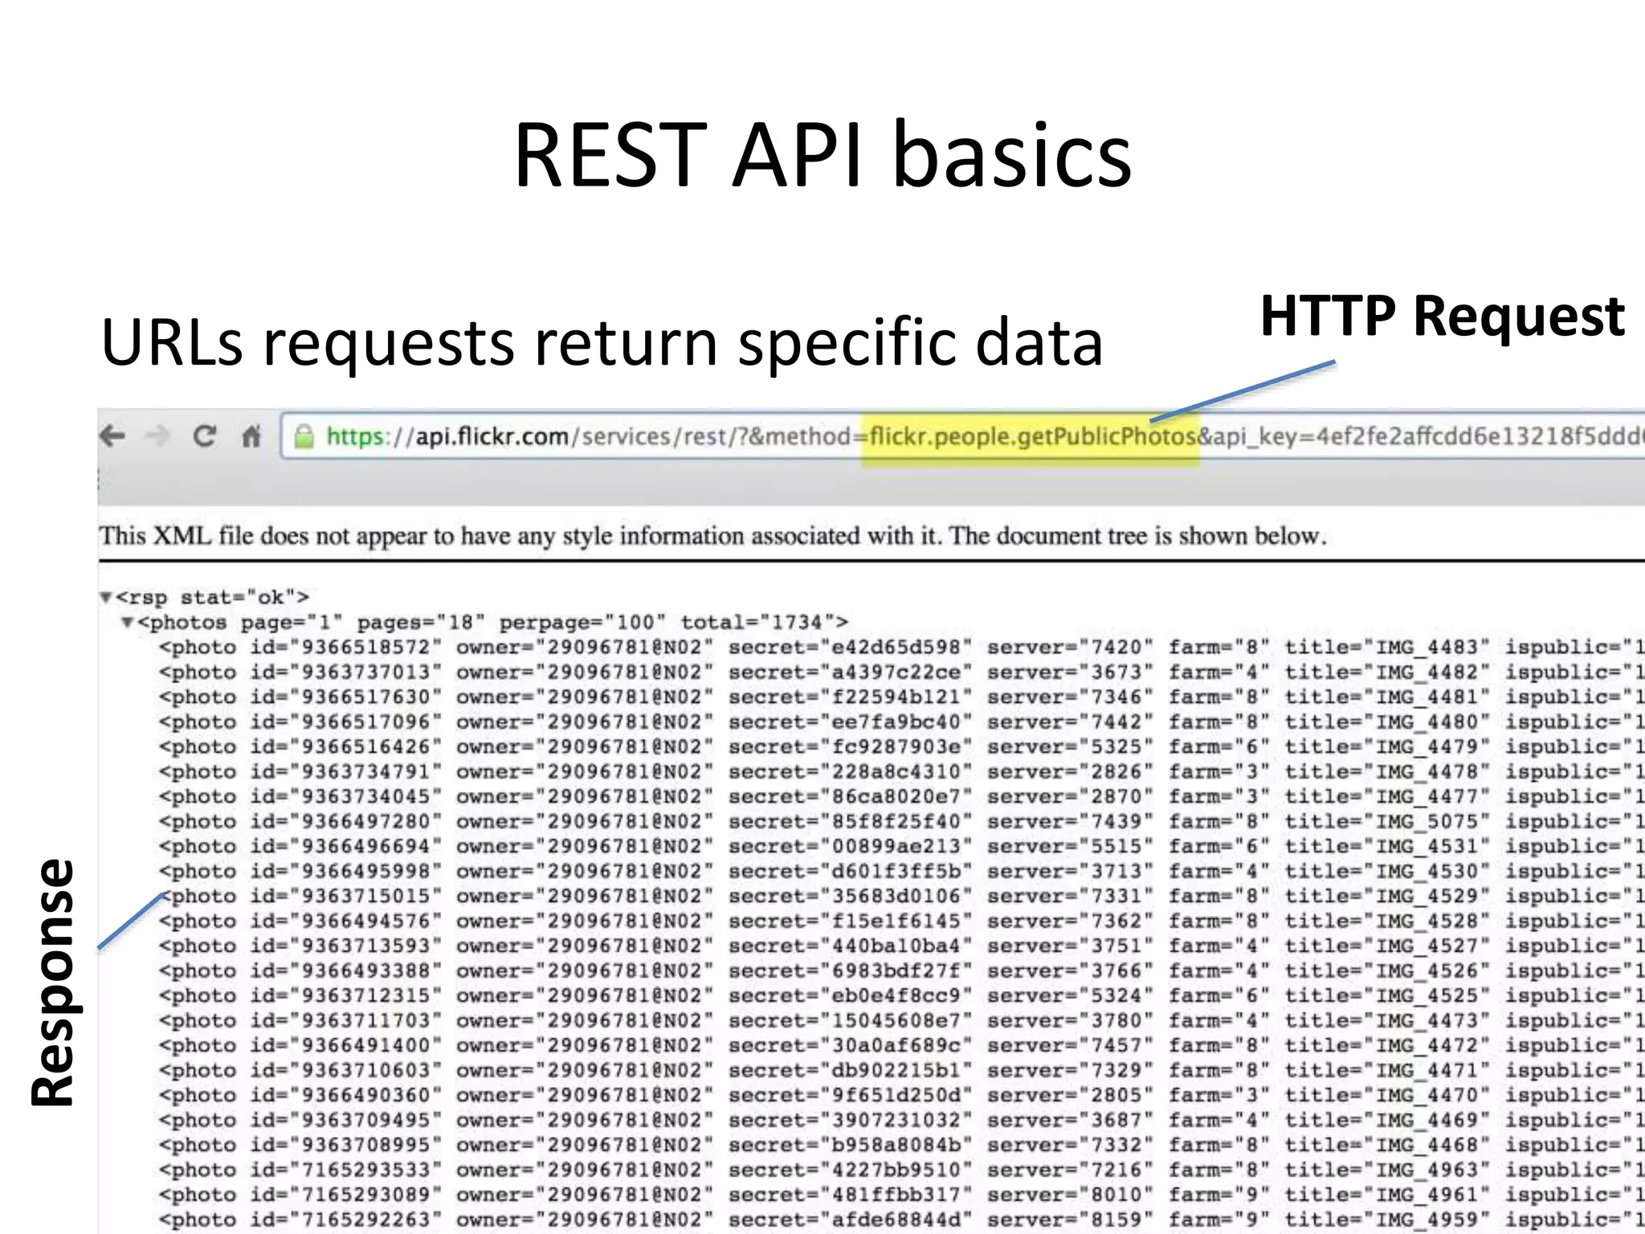Screen dimensions: 1645x1234
Task: Select photo row id="9363708995"
Action: point(901,1145)
